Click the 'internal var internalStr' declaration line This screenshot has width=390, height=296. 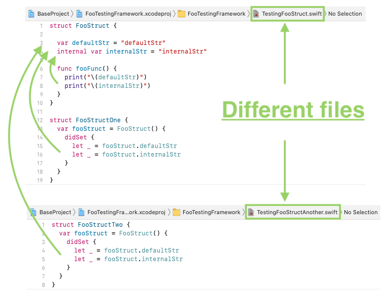[x=132, y=52]
